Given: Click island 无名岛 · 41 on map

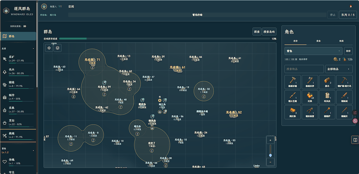Looking at the screenshot, I should coord(235,60).
